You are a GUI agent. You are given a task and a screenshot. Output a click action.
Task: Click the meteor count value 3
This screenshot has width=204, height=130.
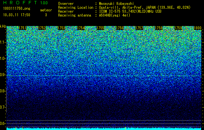coord(46,15)
